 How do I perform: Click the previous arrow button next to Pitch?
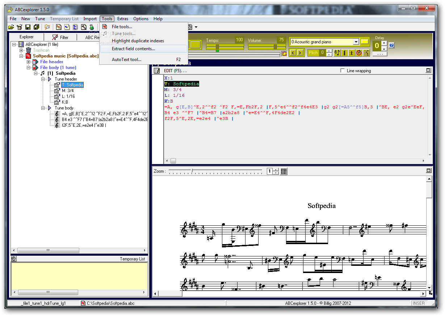pyautogui.click(x=293, y=53)
